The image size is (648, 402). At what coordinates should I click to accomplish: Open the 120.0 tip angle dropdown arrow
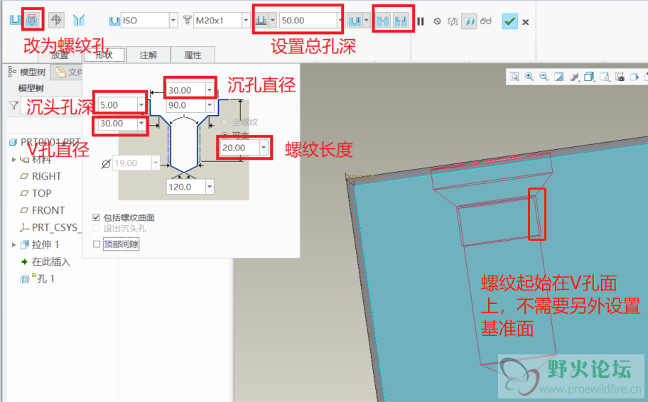coord(210,187)
